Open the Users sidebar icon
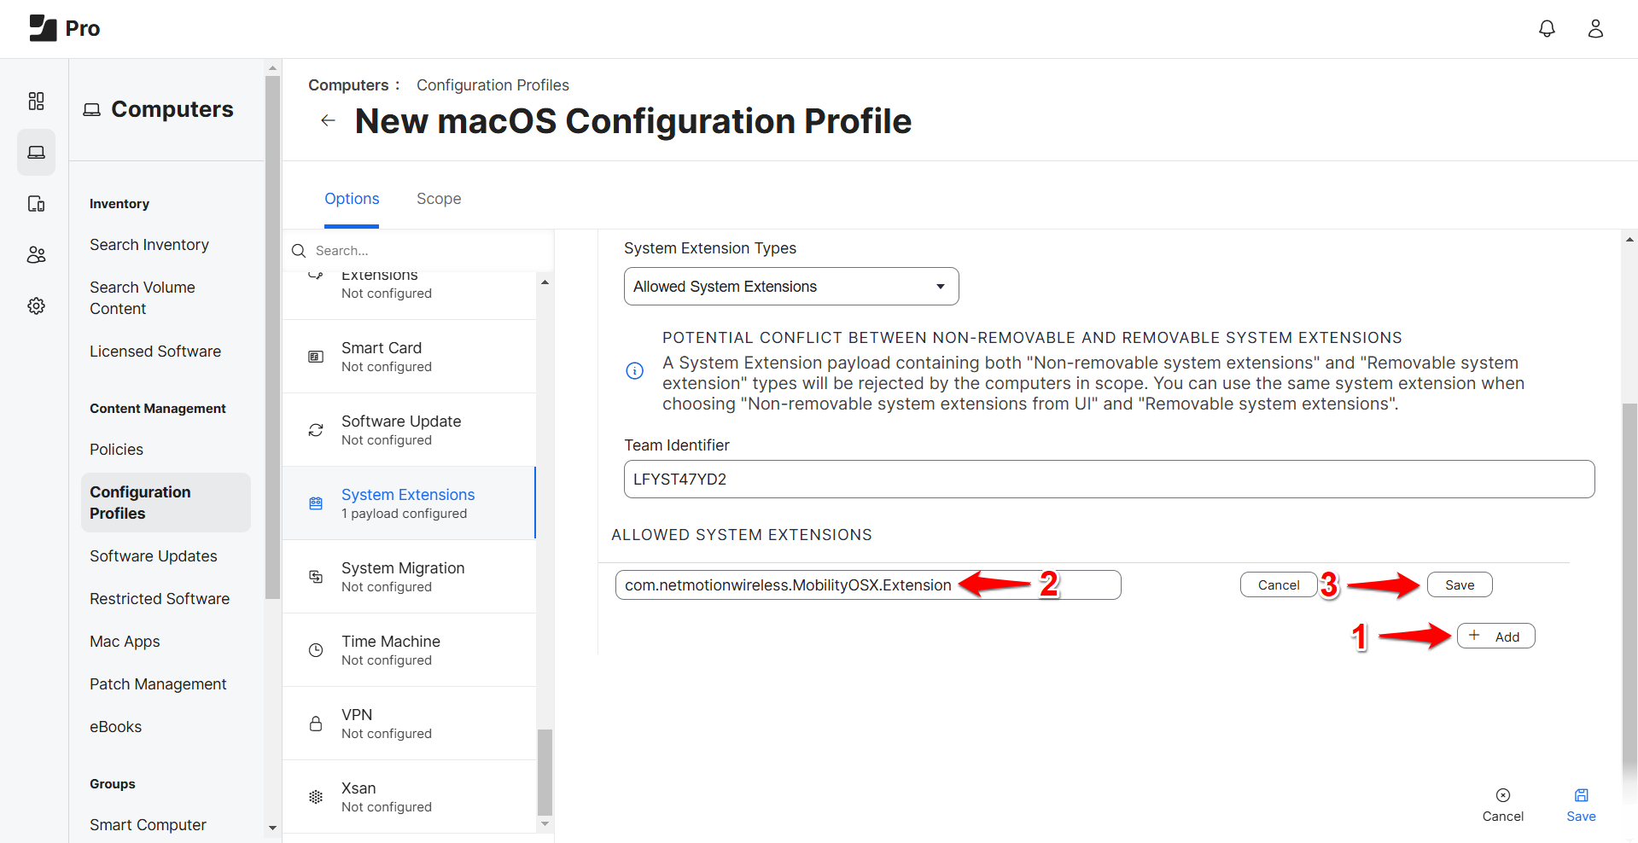The height and width of the screenshot is (843, 1638). [36, 254]
